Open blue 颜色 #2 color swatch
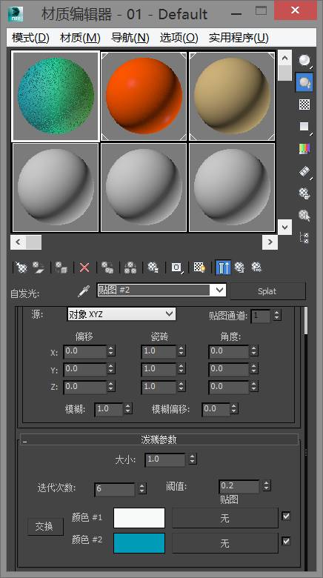Viewport: 323px width, 578px height. tap(139, 543)
